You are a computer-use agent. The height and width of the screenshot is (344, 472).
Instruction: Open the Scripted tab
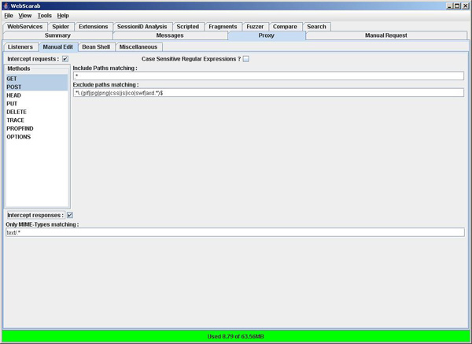[x=188, y=27]
